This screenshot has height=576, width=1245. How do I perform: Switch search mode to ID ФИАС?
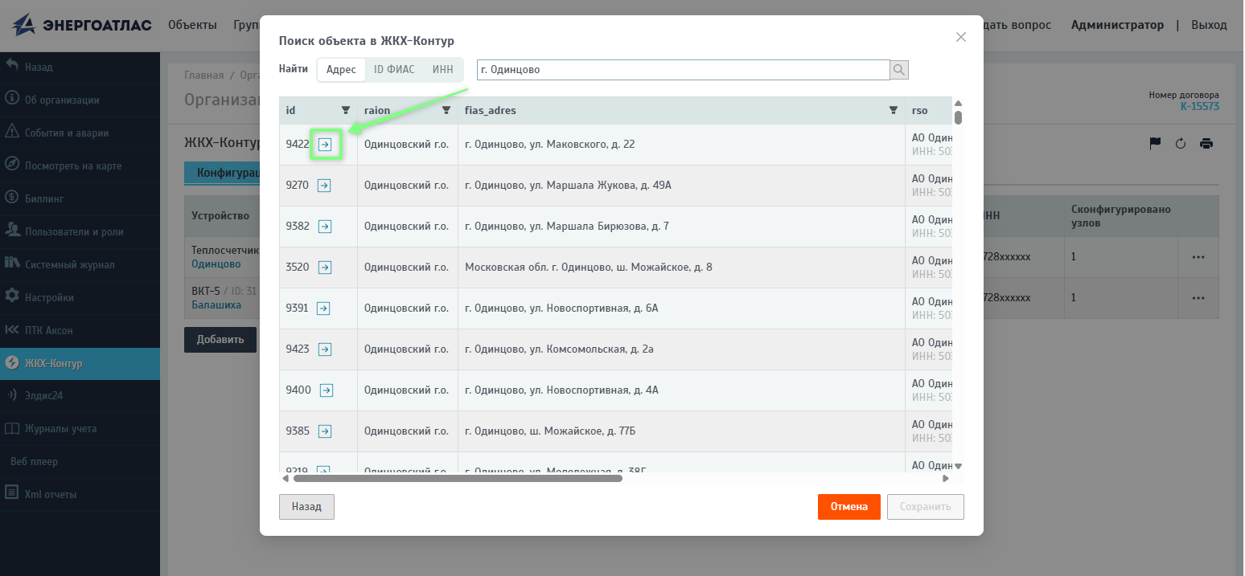click(394, 70)
